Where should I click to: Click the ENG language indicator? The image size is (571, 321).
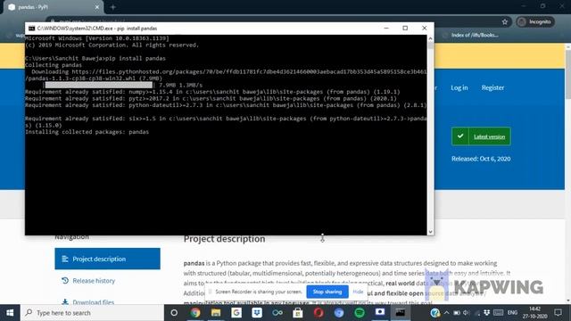[x=512, y=313]
